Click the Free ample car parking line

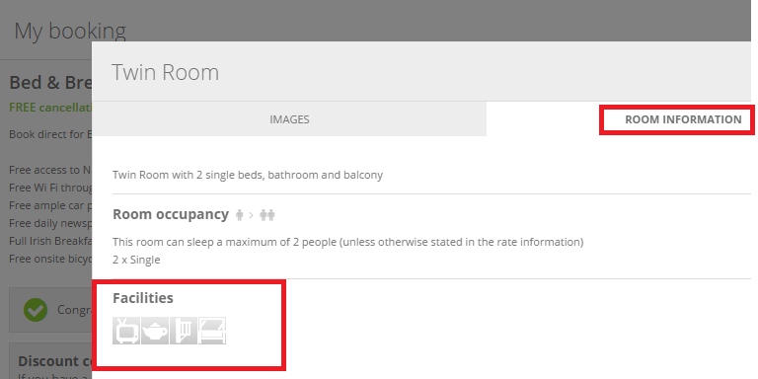pyautogui.click(x=50, y=205)
